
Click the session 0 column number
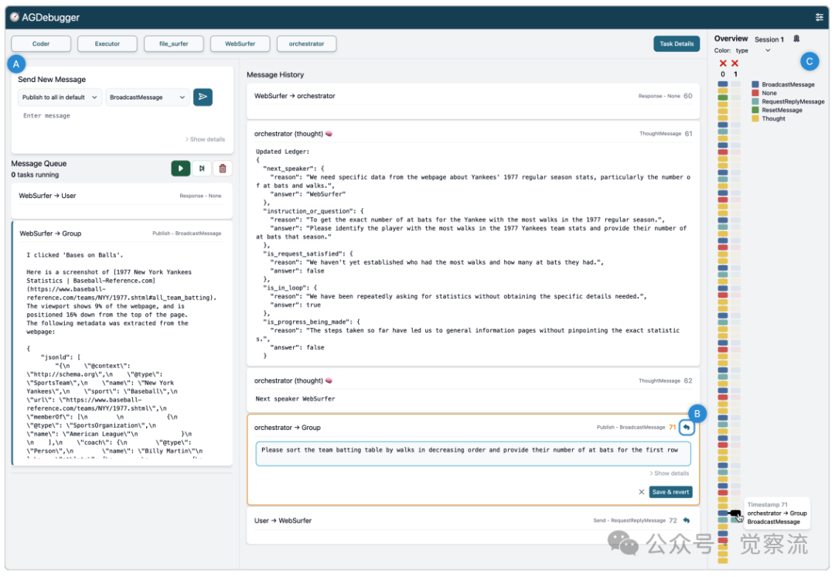click(723, 74)
